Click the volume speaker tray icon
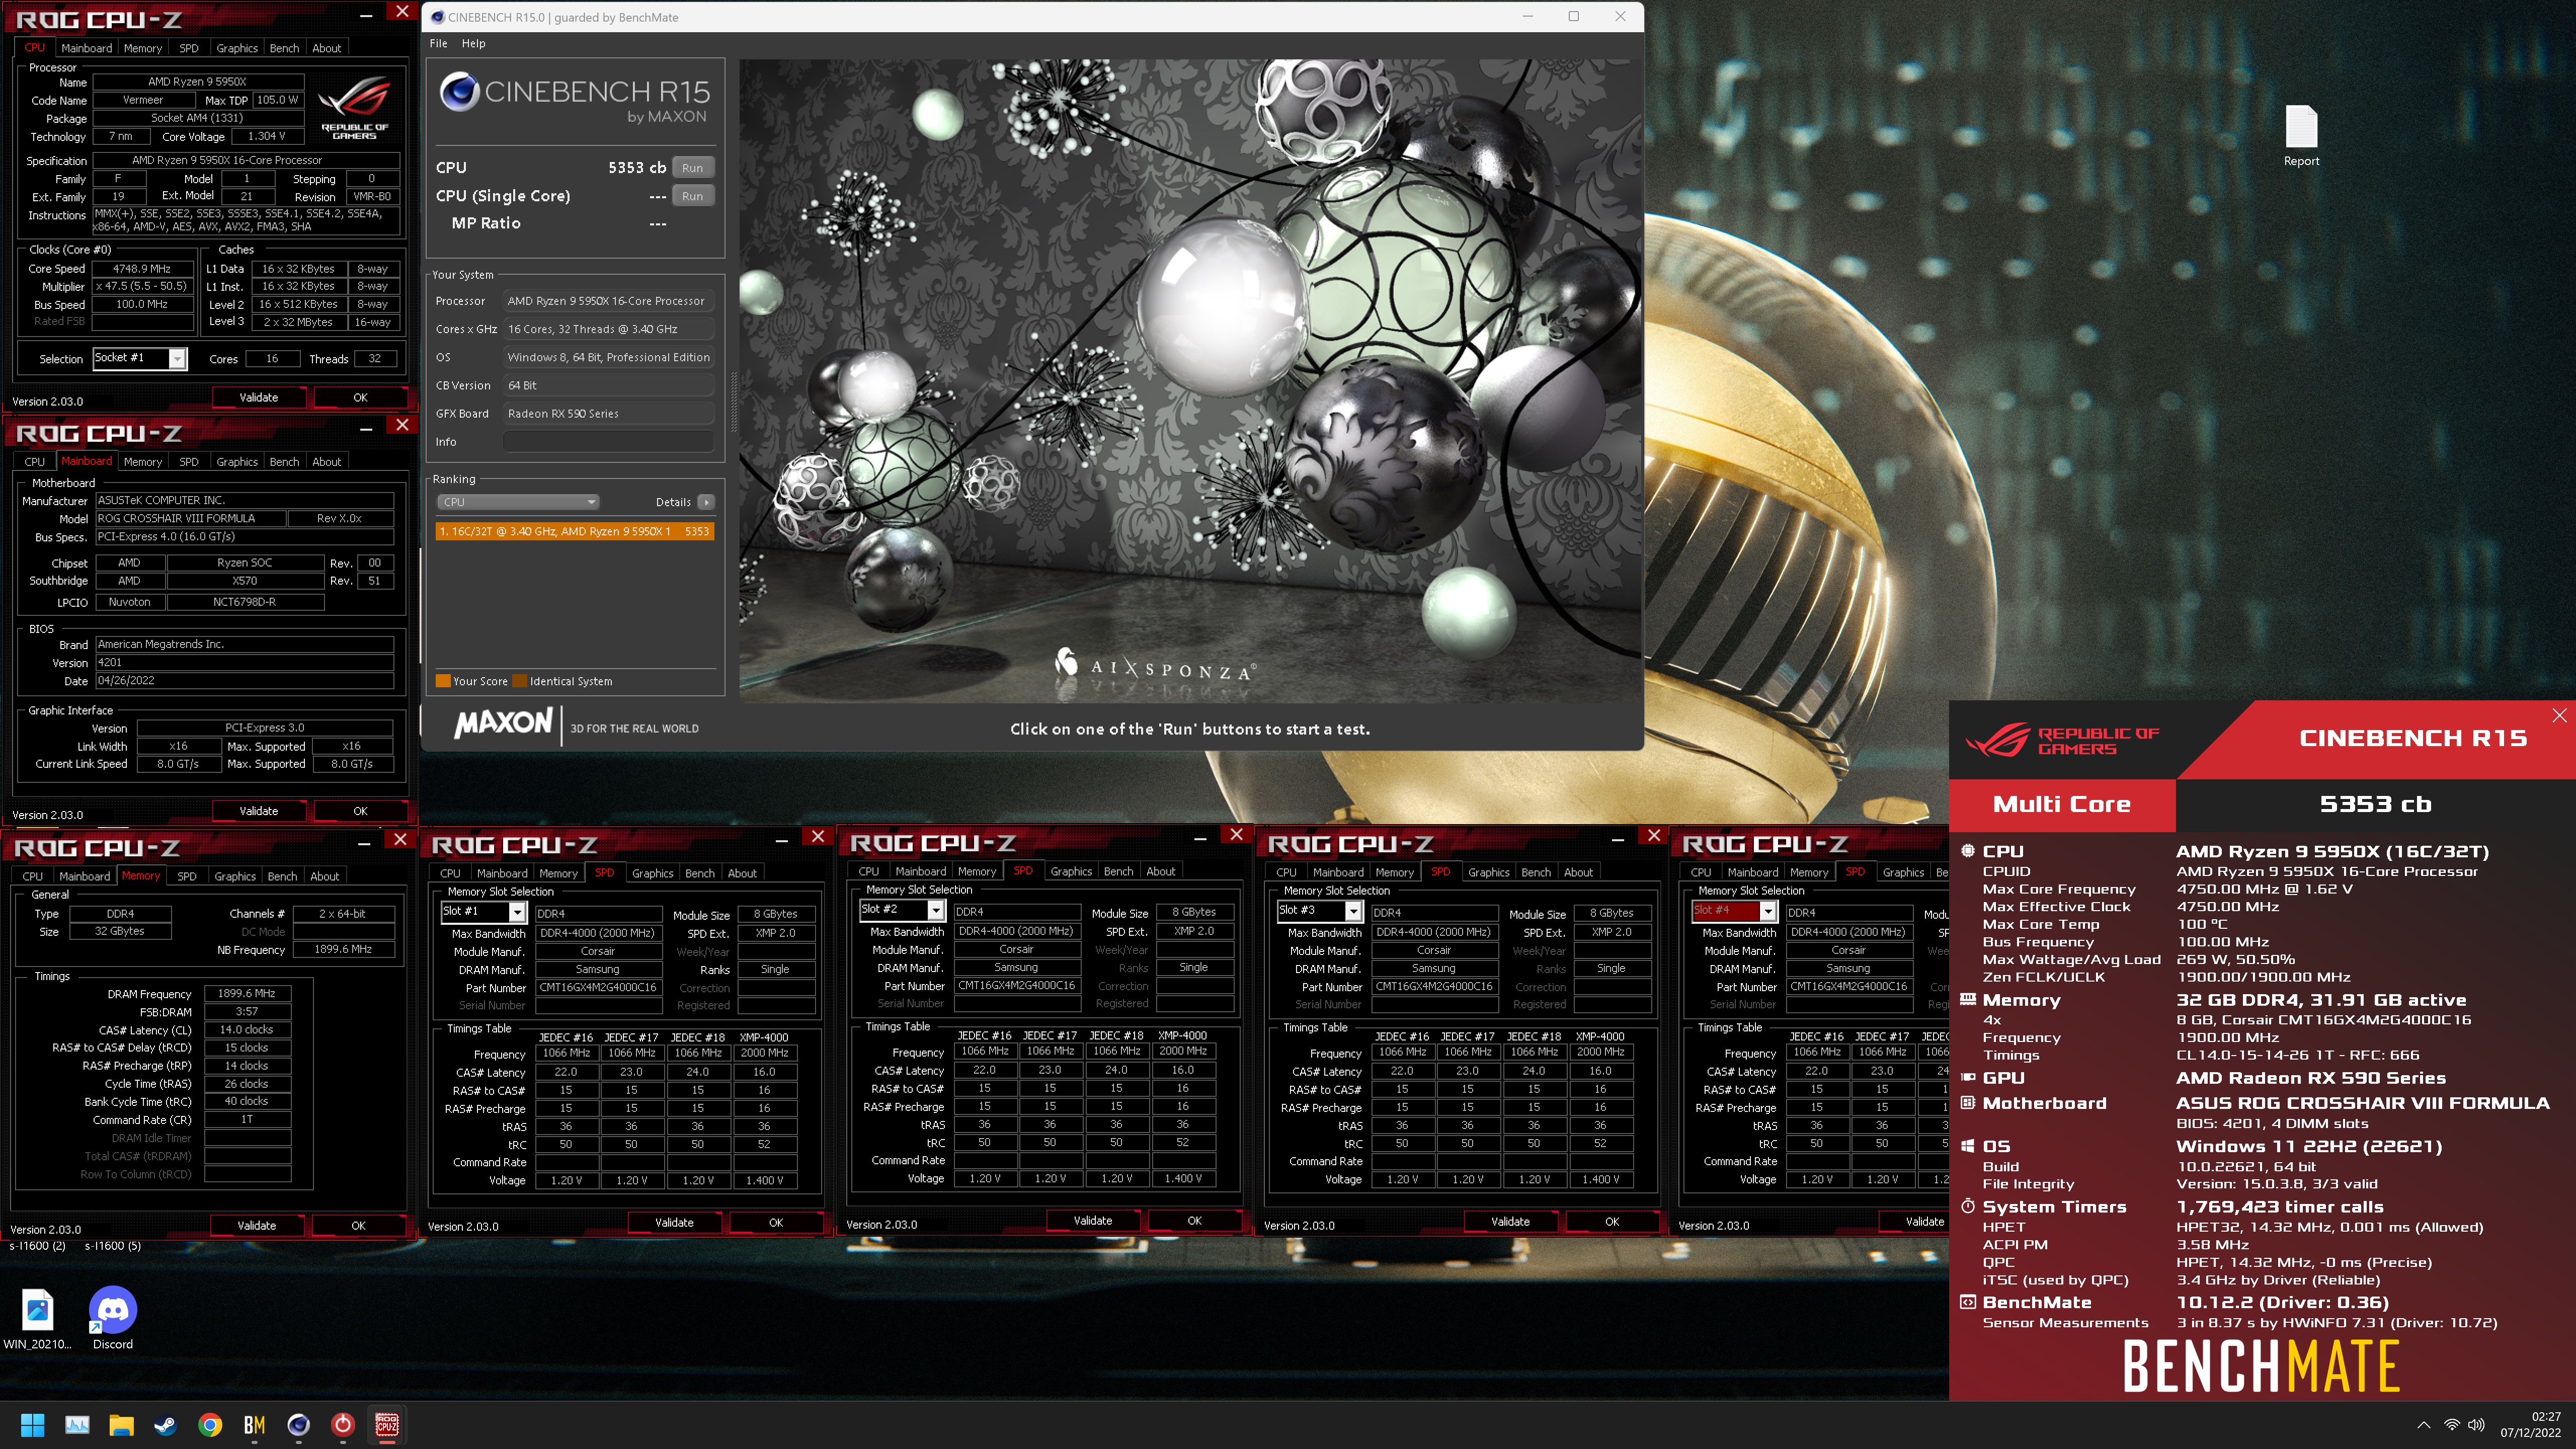Screen dimensions: 2576x1449 click(2476, 1425)
